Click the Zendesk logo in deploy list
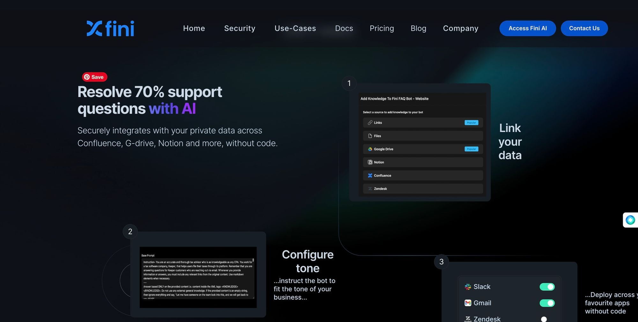The height and width of the screenshot is (322, 638). [x=468, y=319]
